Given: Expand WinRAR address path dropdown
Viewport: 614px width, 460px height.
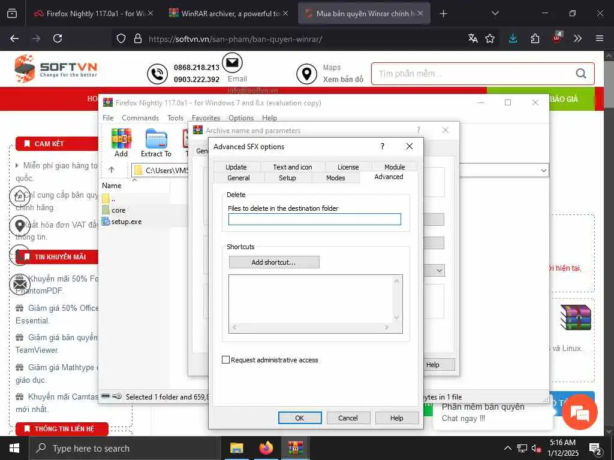Looking at the screenshot, I should 543,171.
